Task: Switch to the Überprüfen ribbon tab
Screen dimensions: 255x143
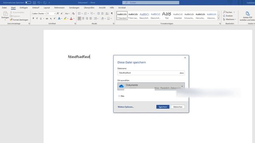Action: [x=89, y=8]
